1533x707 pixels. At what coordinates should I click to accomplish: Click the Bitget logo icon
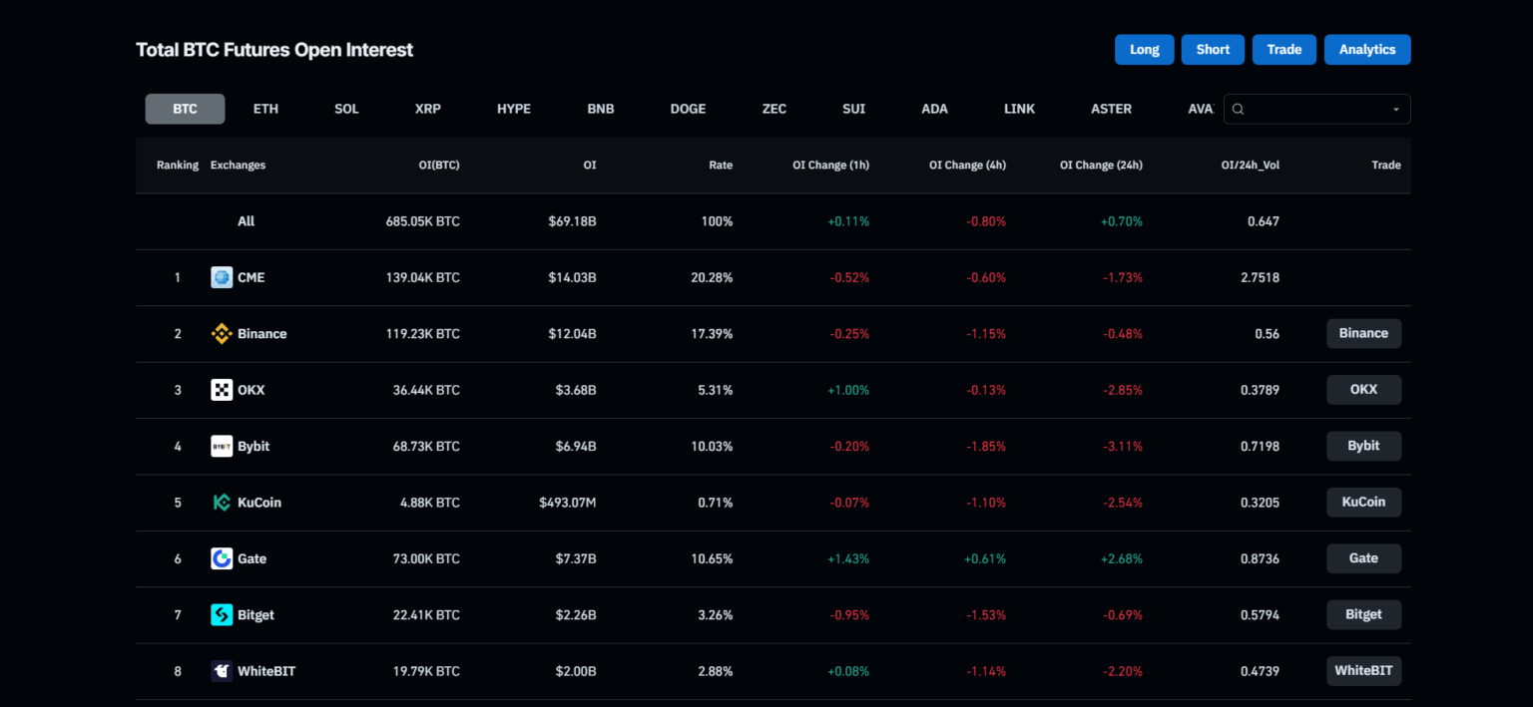pyautogui.click(x=222, y=615)
